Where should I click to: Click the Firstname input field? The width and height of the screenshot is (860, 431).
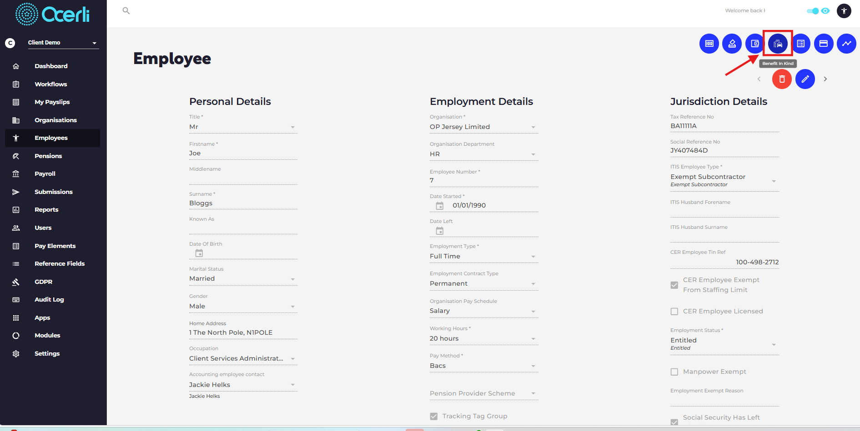[243, 154]
